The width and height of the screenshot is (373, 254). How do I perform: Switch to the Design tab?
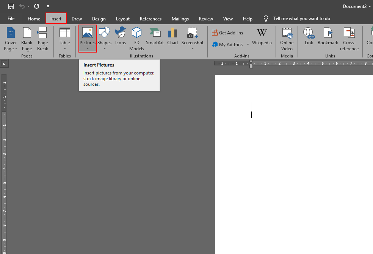tap(99, 19)
